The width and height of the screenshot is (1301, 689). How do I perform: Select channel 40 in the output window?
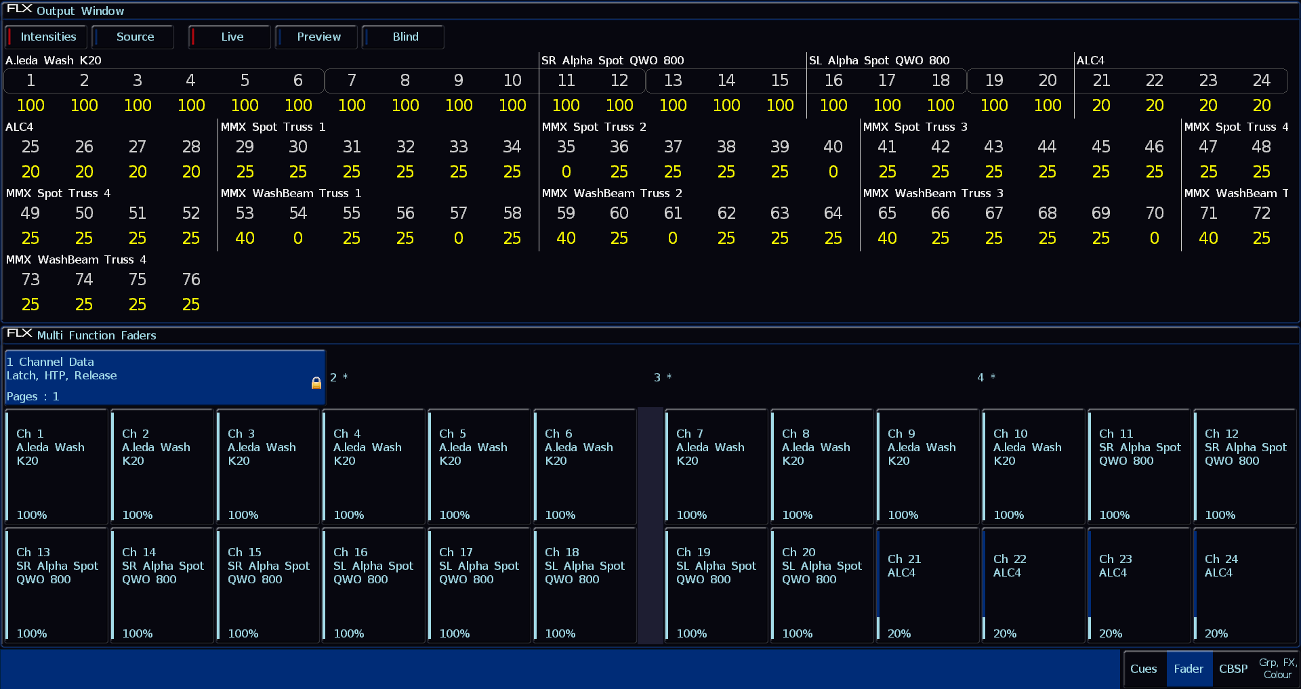point(833,147)
